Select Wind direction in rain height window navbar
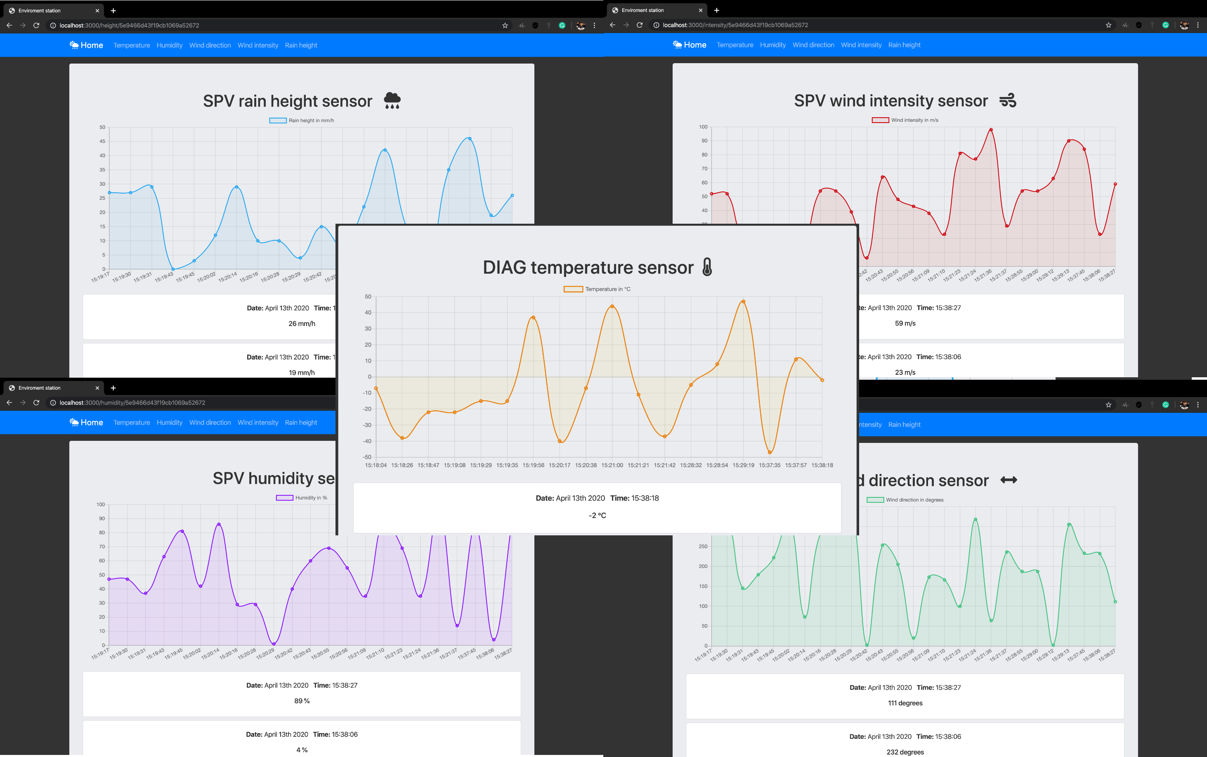 click(x=210, y=45)
